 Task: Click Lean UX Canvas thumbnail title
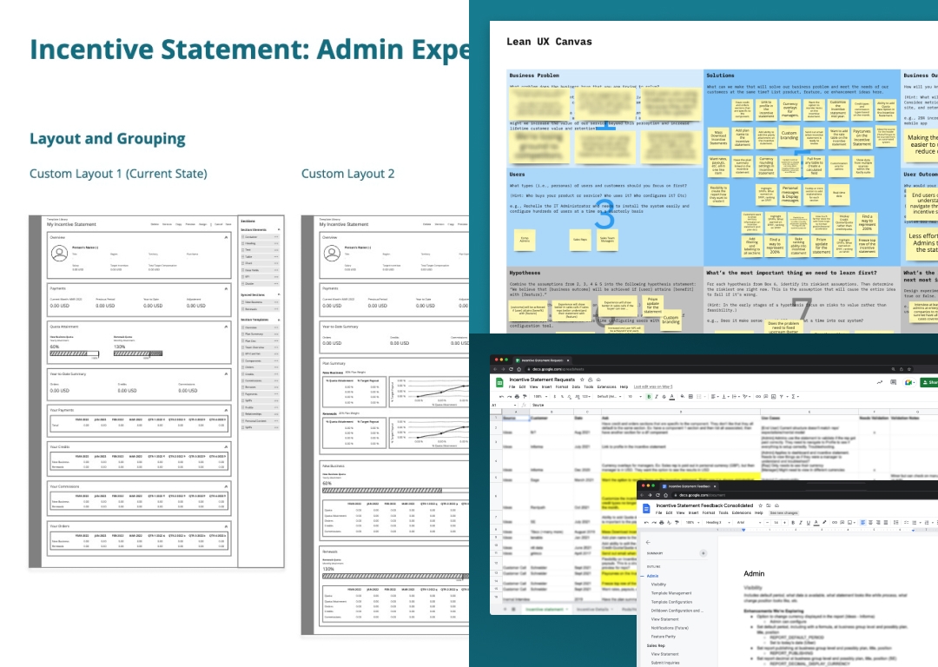point(549,42)
